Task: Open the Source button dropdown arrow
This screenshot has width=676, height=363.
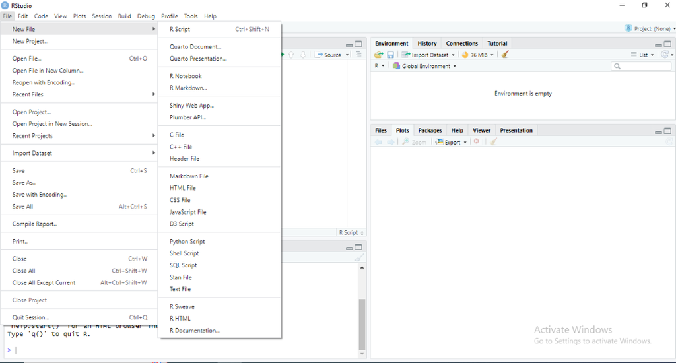Action: tap(347, 55)
